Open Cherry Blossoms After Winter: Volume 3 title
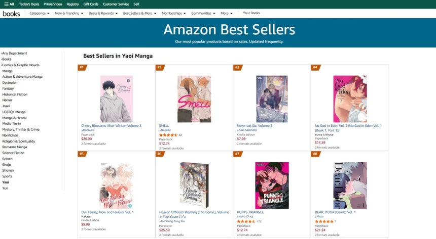436x239 pixels. pos(111,125)
